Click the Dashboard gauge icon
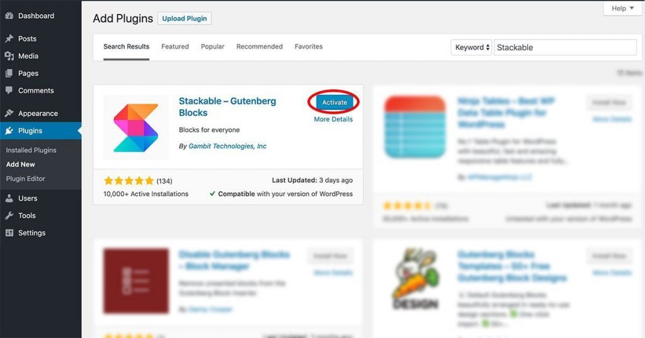The image size is (645, 338). 9,16
